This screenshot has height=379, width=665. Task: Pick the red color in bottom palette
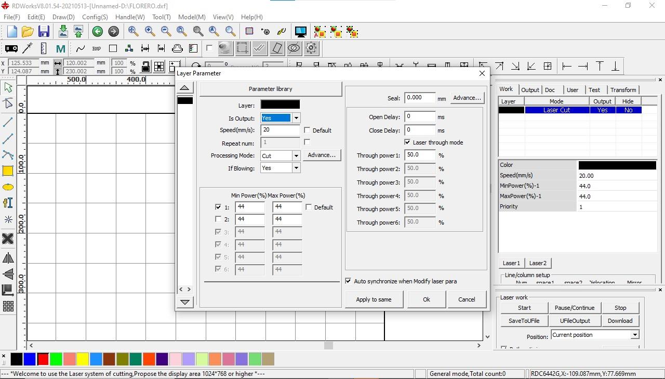[x=43, y=359]
